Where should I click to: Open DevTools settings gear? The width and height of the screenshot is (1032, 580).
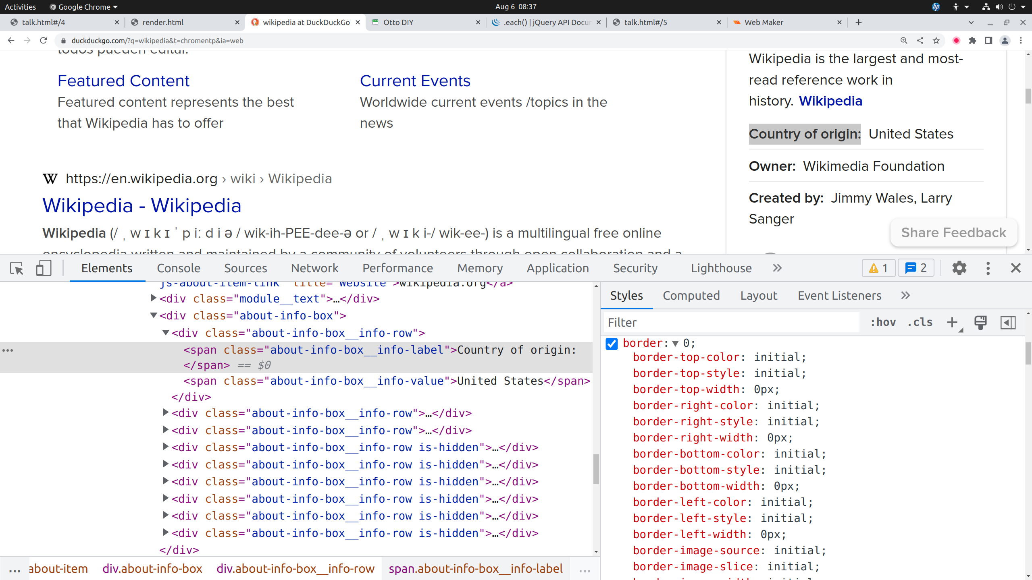click(959, 268)
